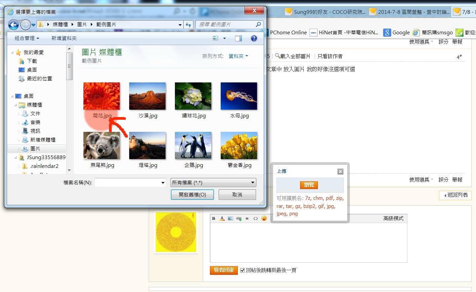Click the smiley emoticon icon in editor
The height and width of the screenshot is (292, 476).
(264, 218)
